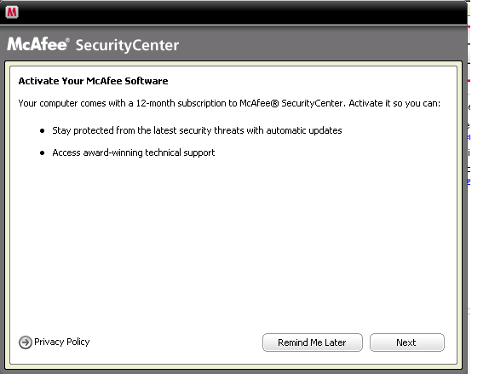This screenshot has width=489, height=374.
Task: Click the upper blue link behind the dialog edge
Action: point(469,136)
